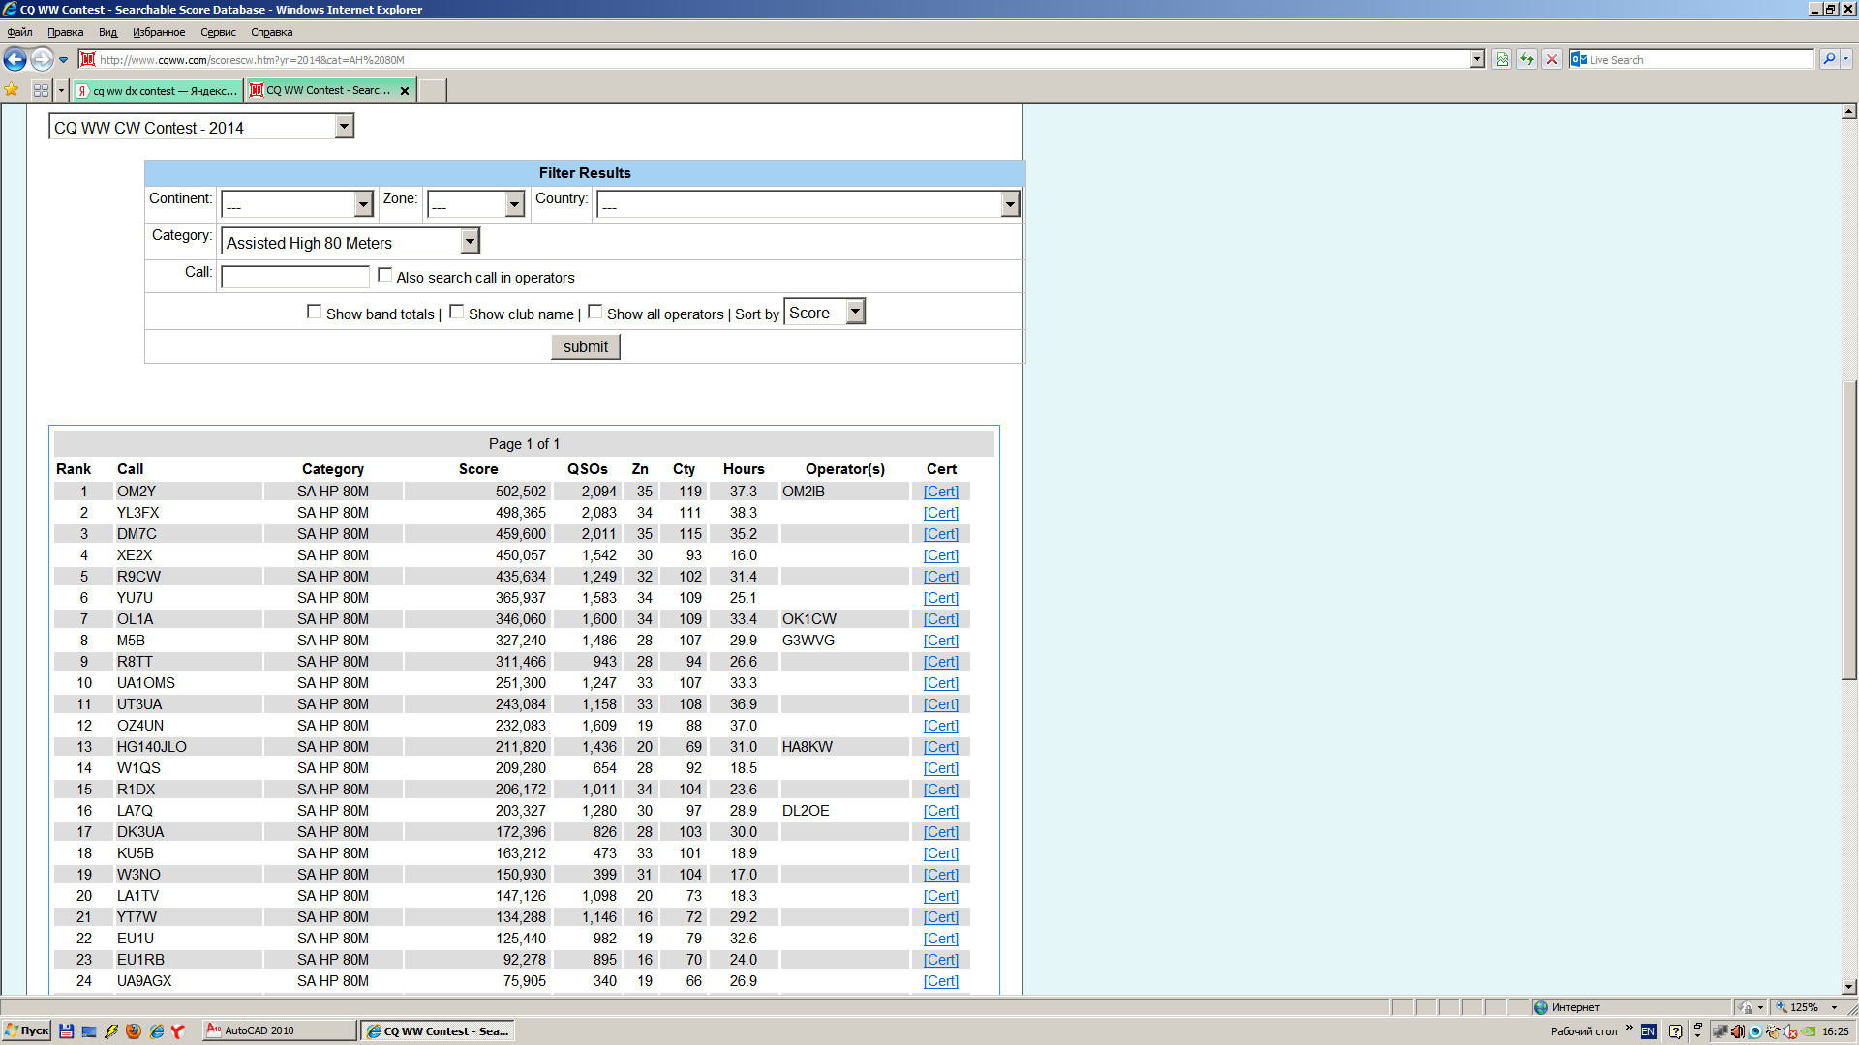Viewport: 1859px width, 1045px height.
Task: Click the Call input field
Action: (295, 277)
